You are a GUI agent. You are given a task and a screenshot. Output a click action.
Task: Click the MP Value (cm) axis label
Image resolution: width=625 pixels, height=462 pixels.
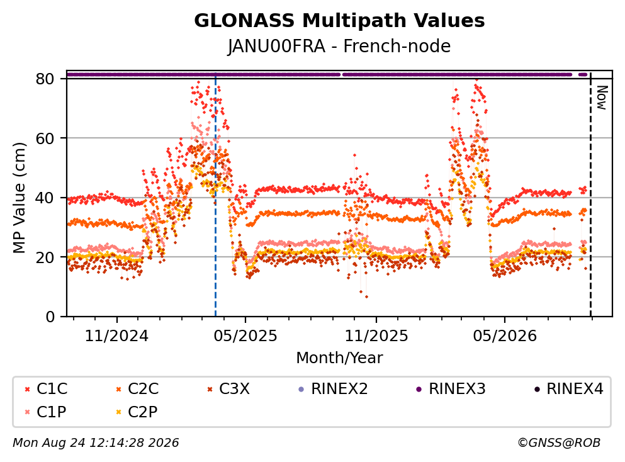(x=19, y=198)
